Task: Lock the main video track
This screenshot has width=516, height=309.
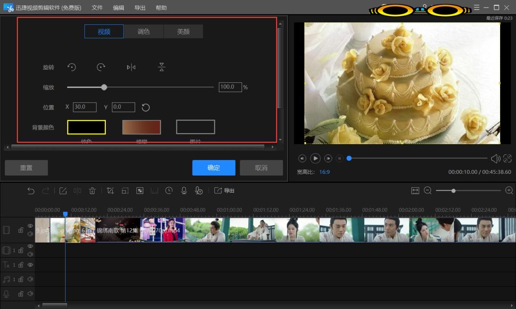Action: pos(21,230)
